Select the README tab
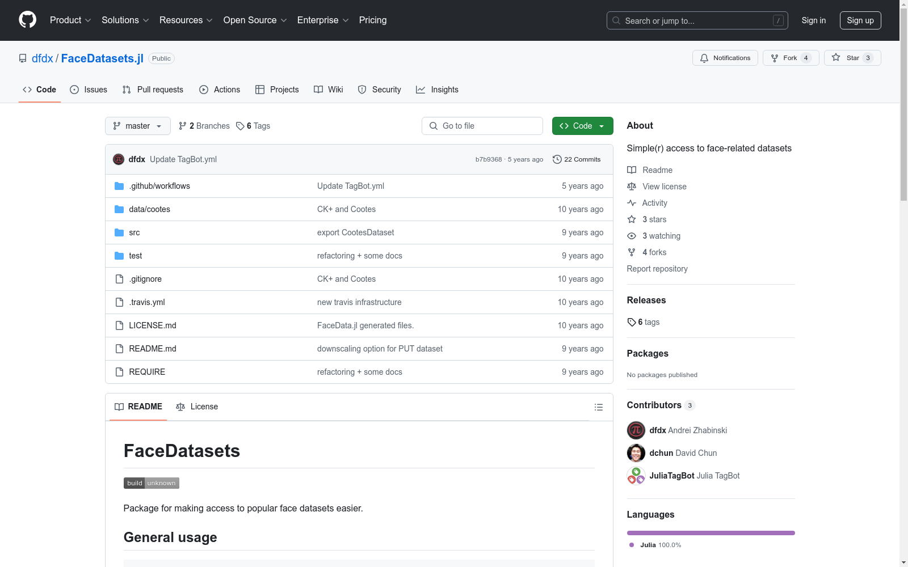Viewport: 908px width, 567px height. 138,407
